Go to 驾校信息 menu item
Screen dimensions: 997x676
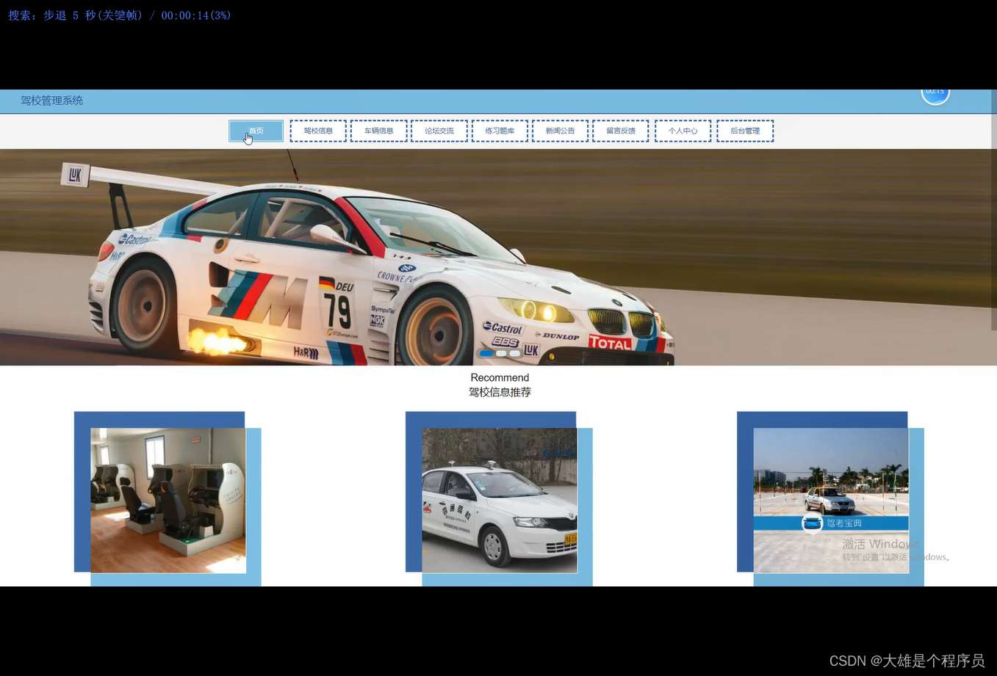[x=318, y=131]
